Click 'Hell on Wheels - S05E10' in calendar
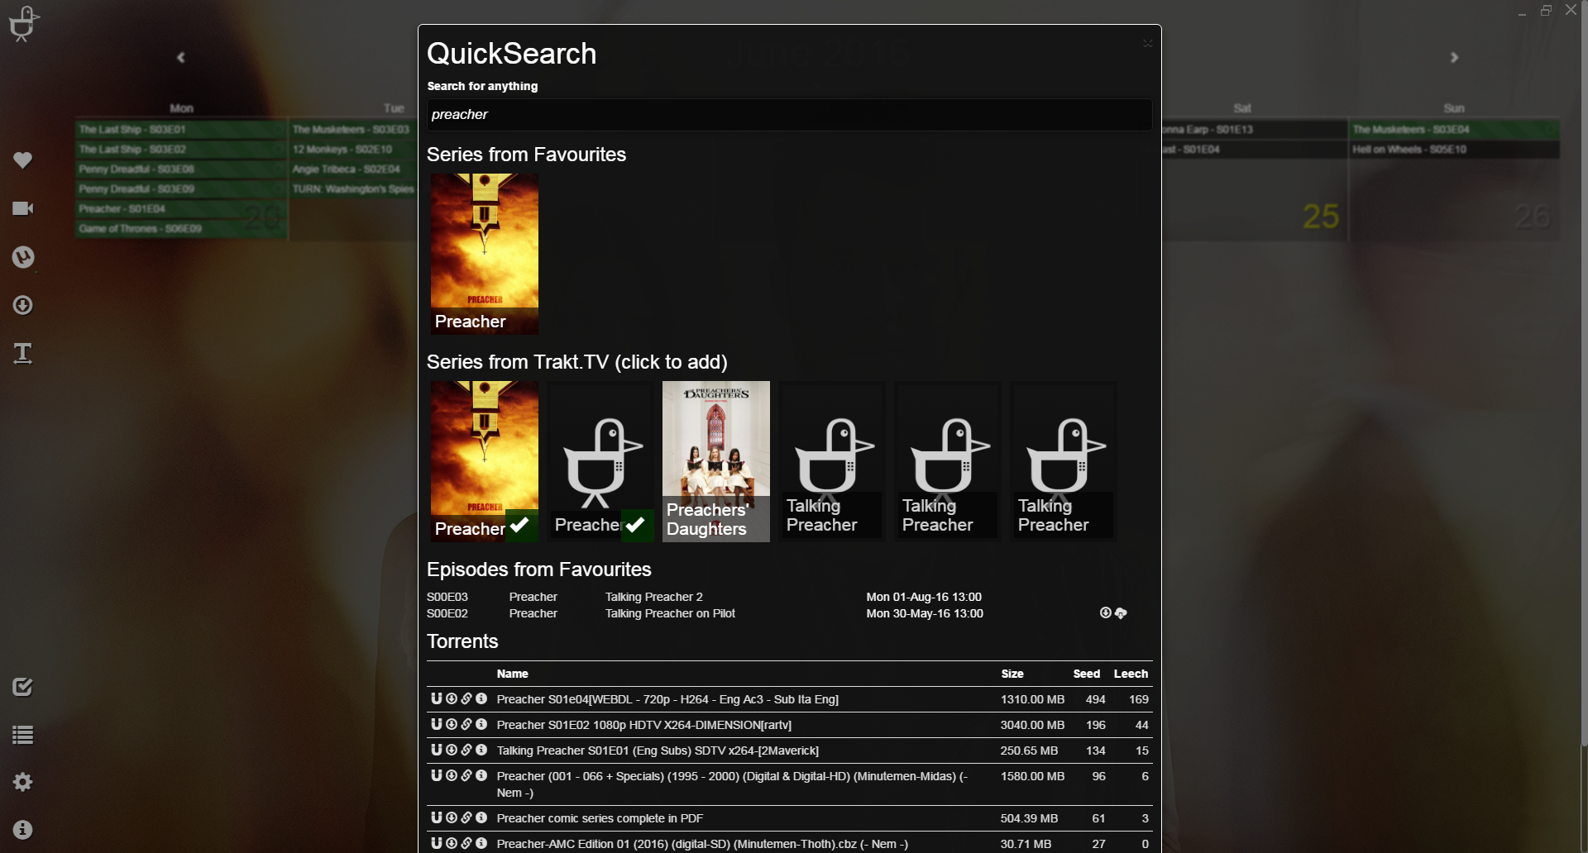The width and height of the screenshot is (1588, 853). coord(1455,150)
